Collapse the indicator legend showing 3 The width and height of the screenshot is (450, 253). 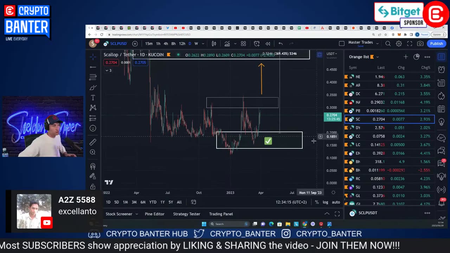coord(109,70)
